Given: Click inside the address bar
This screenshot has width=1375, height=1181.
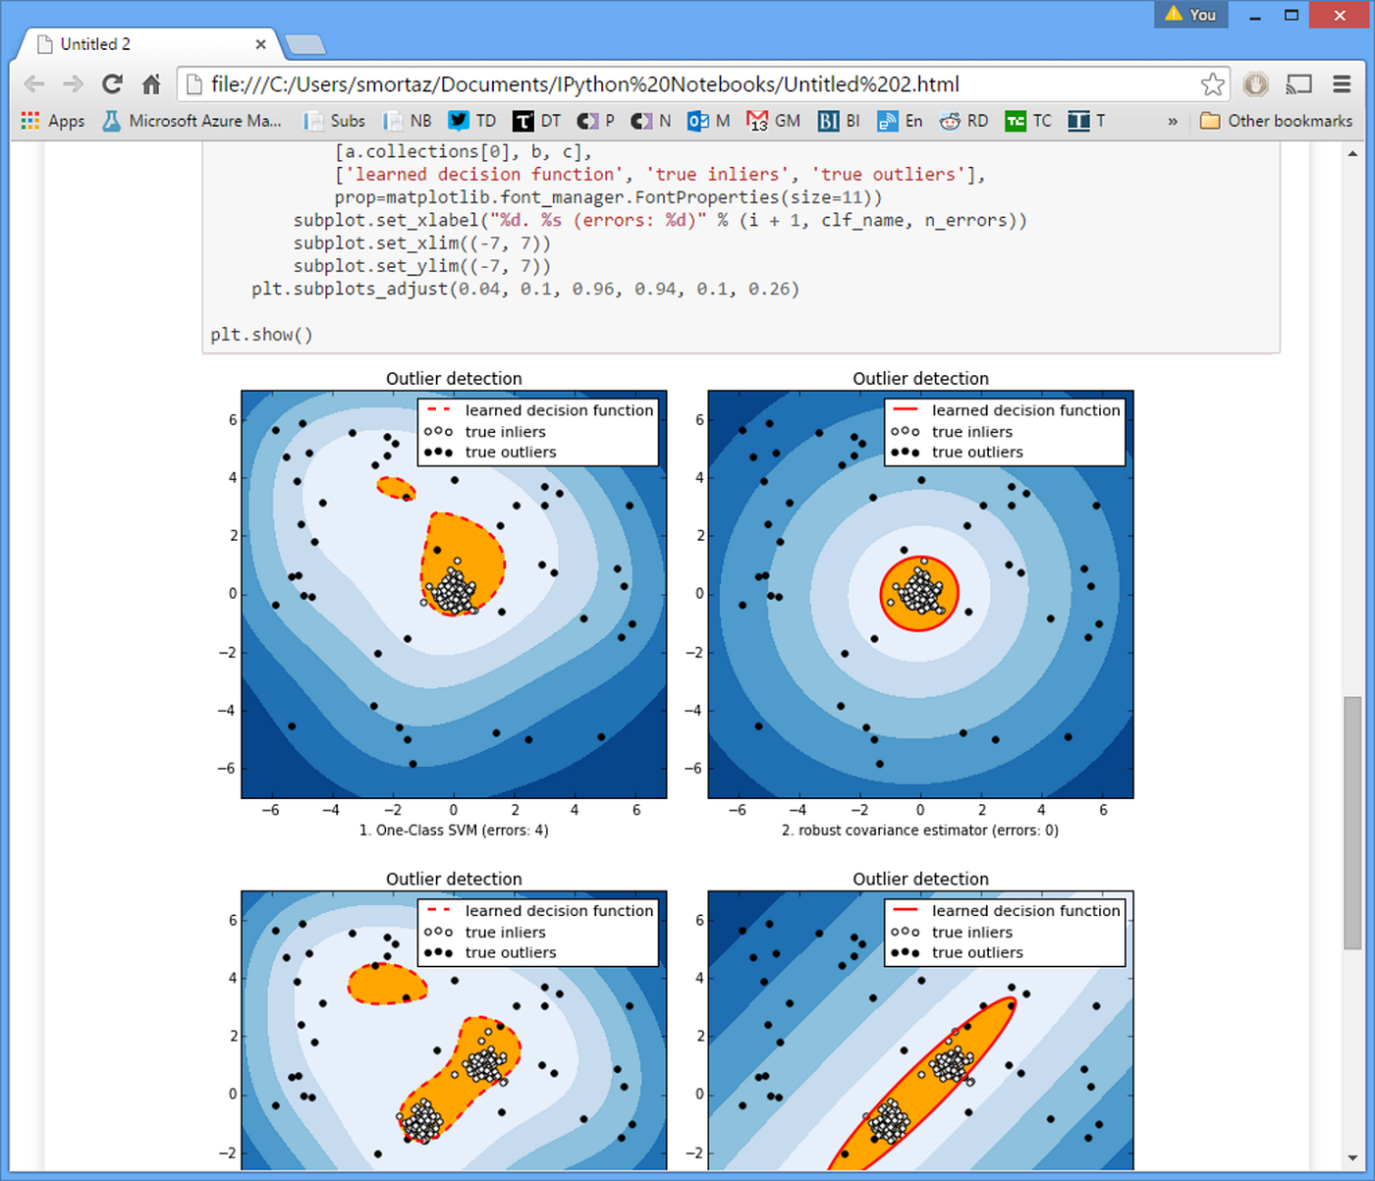Looking at the screenshot, I should [589, 83].
